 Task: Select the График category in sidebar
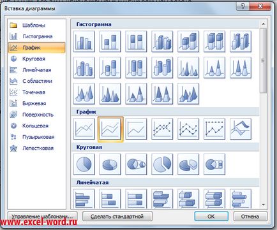pos(36,48)
